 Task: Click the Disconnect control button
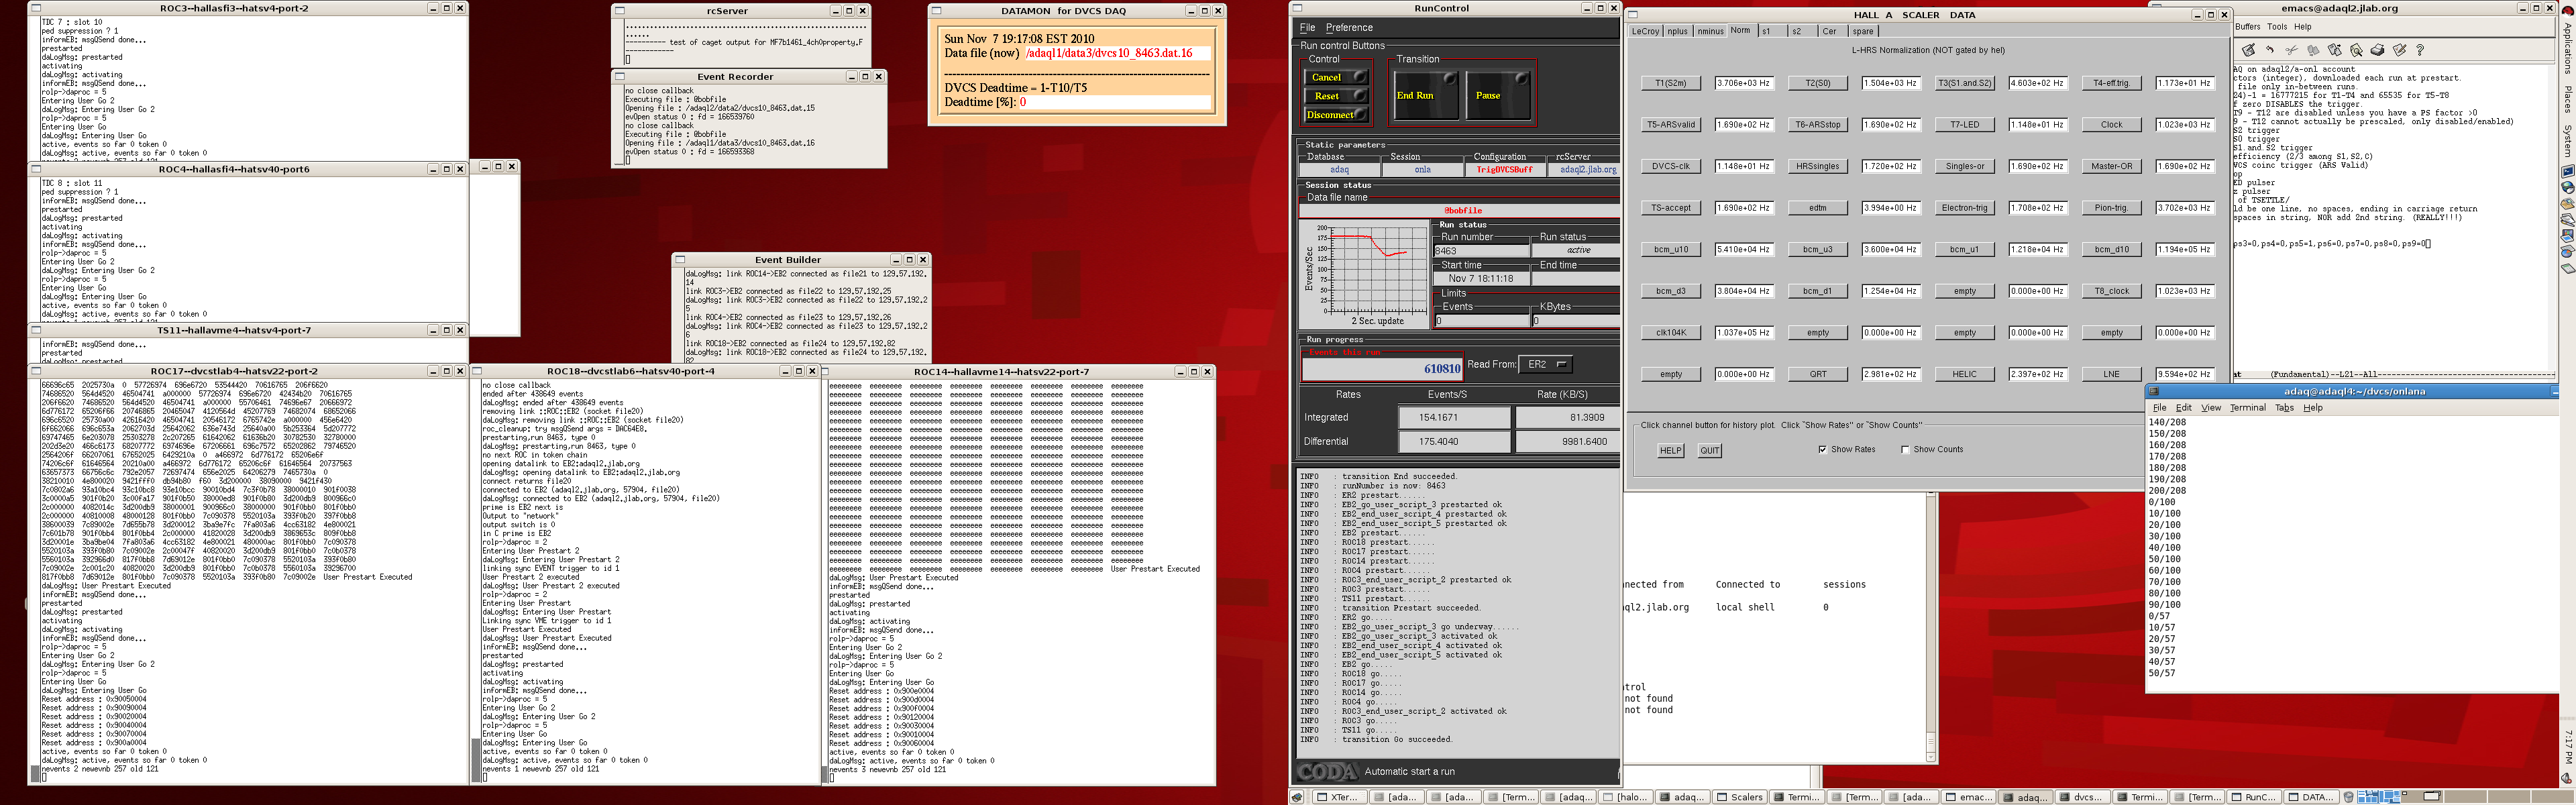tap(1337, 115)
